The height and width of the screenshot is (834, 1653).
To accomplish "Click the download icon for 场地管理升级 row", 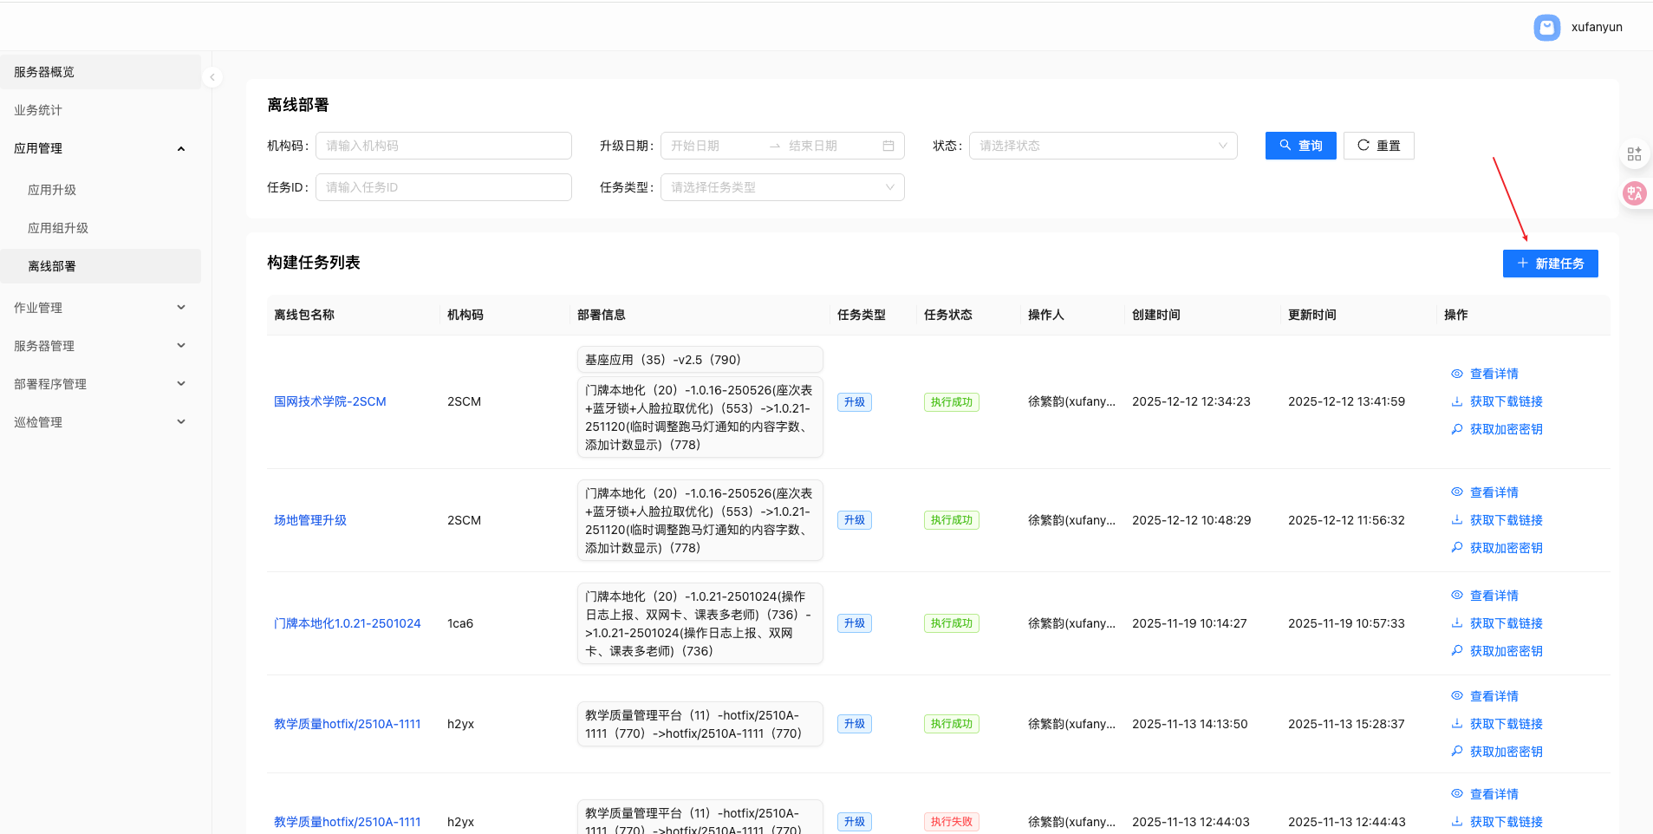I will click(1456, 520).
